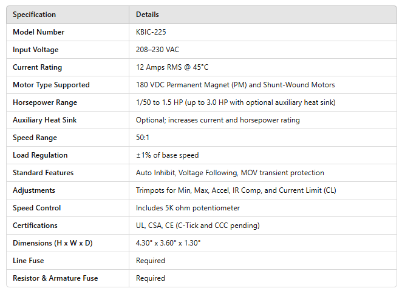The width and height of the screenshot is (402, 291).
Task: Click the Input Voltage row label
Action: (36, 50)
